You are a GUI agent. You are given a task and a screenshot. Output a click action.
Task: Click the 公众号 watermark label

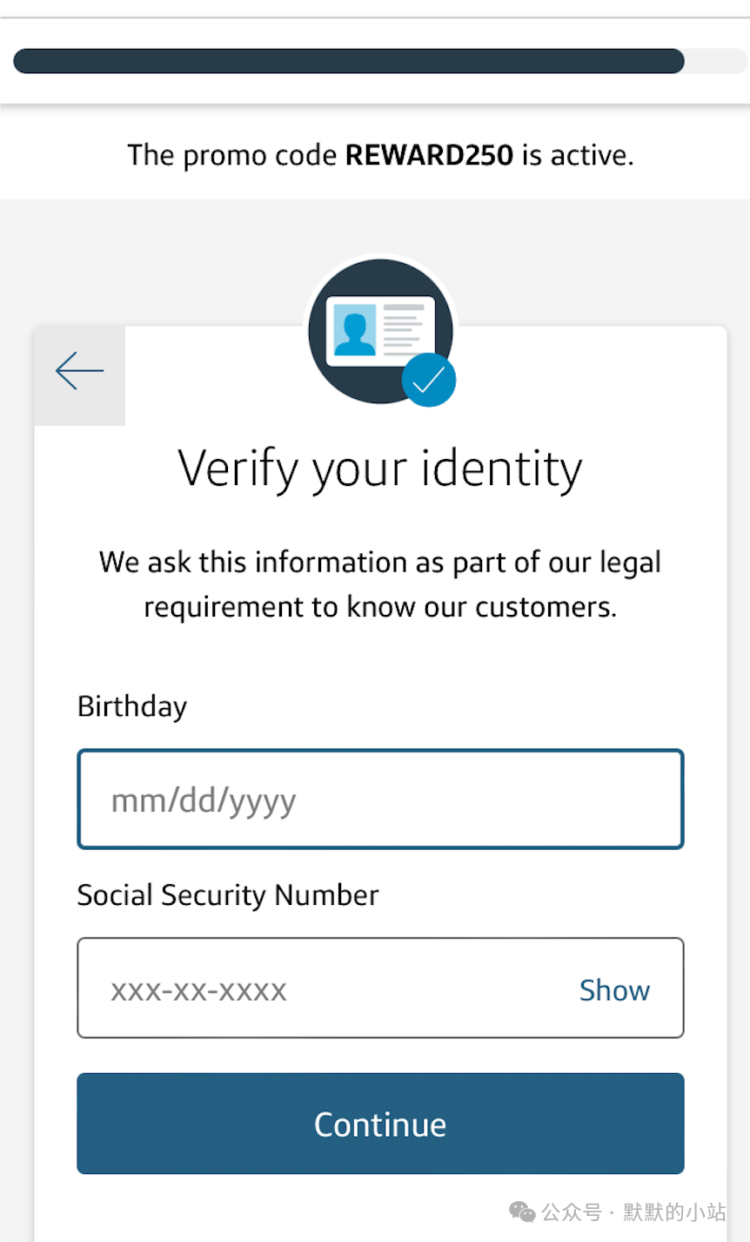[572, 1212]
